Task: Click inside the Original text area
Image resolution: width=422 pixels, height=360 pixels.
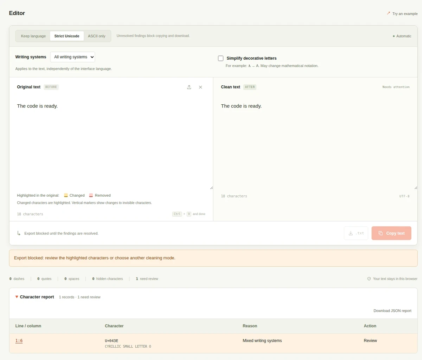Action: pos(111,143)
